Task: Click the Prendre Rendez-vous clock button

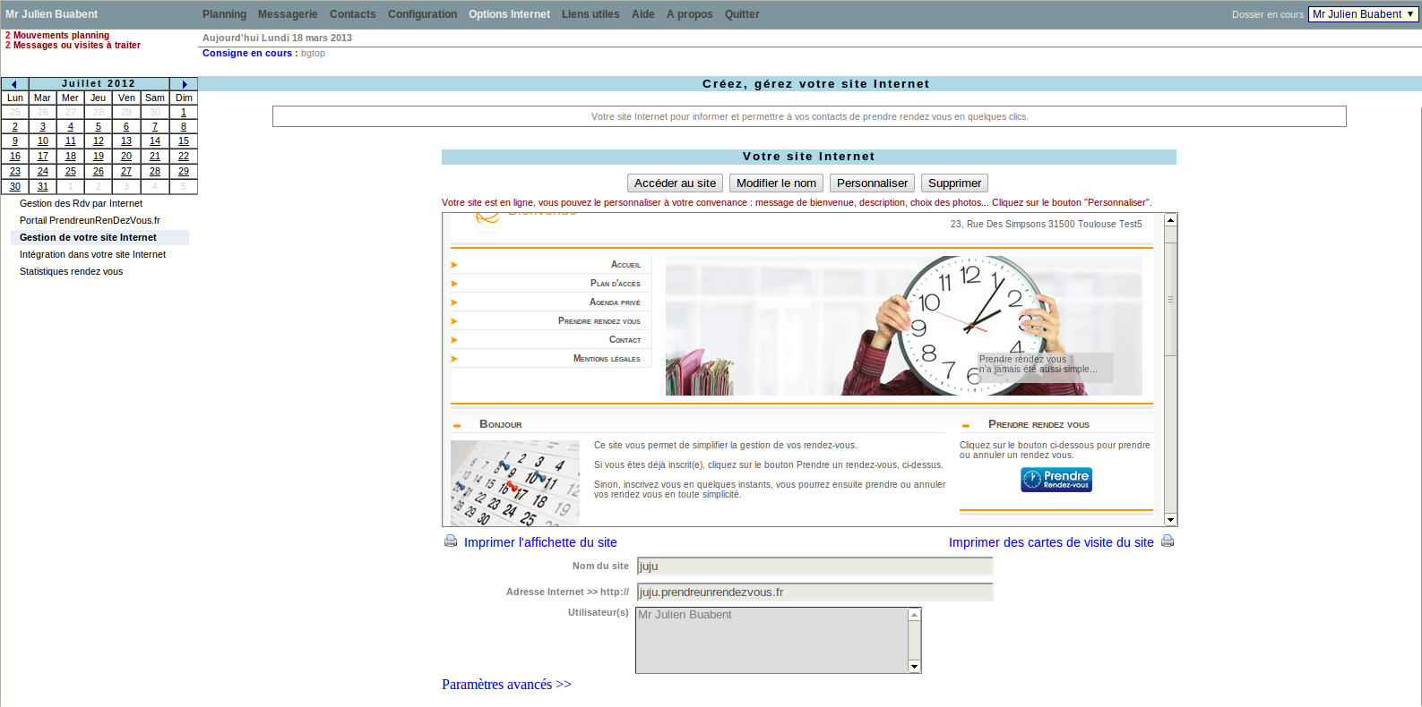Action: click(x=1056, y=481)
